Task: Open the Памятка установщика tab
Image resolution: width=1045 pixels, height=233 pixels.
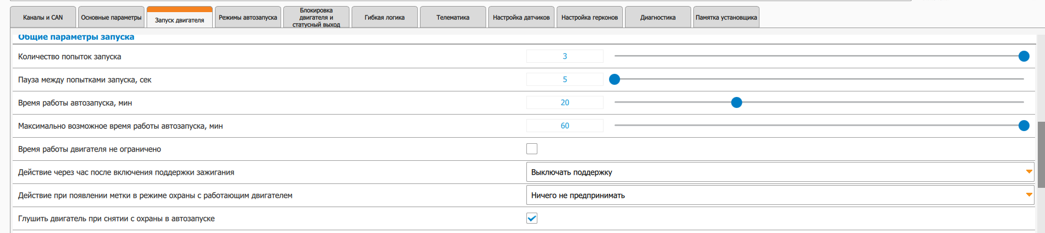Action: (726, 18)
